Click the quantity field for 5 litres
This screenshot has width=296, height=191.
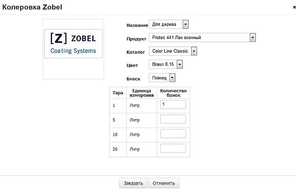pyautogui.click(x=173, y=119)
